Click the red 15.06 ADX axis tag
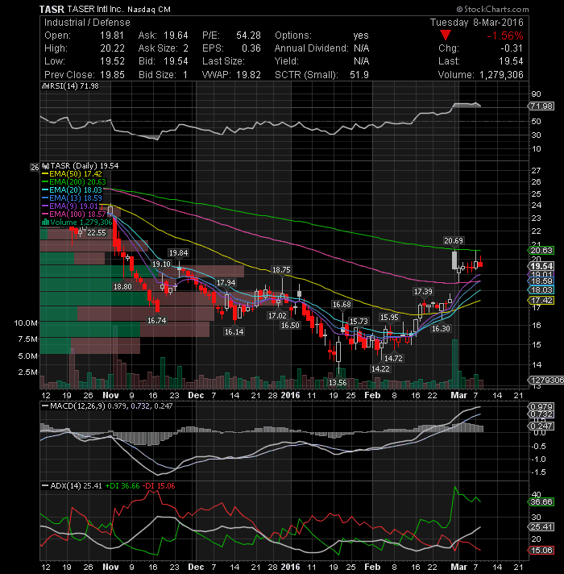 541,550
